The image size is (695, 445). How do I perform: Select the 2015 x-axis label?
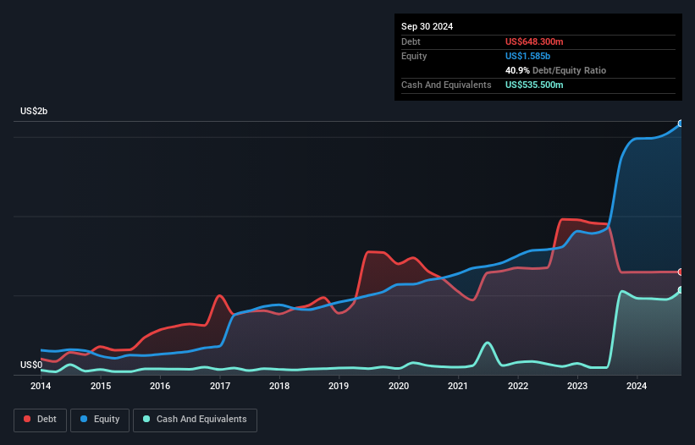tap(101, 386)
